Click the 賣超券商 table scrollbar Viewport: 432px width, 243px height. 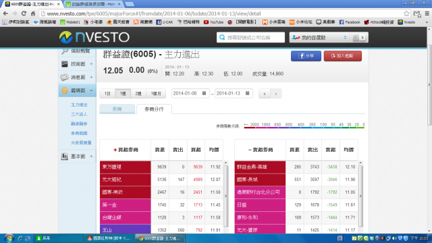coord(360,196)
